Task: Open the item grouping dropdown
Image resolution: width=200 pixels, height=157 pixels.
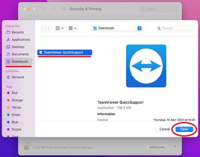Action: tap(72, 28)
